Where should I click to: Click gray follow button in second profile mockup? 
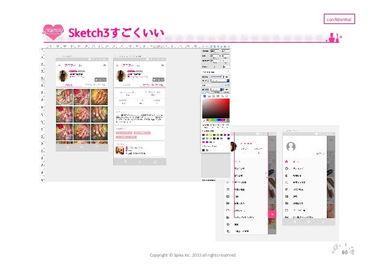coord(158,80)
